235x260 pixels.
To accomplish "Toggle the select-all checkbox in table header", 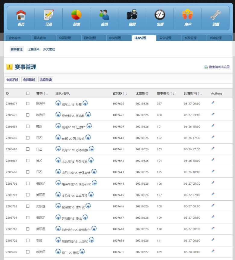I will [x=28, y=93].
